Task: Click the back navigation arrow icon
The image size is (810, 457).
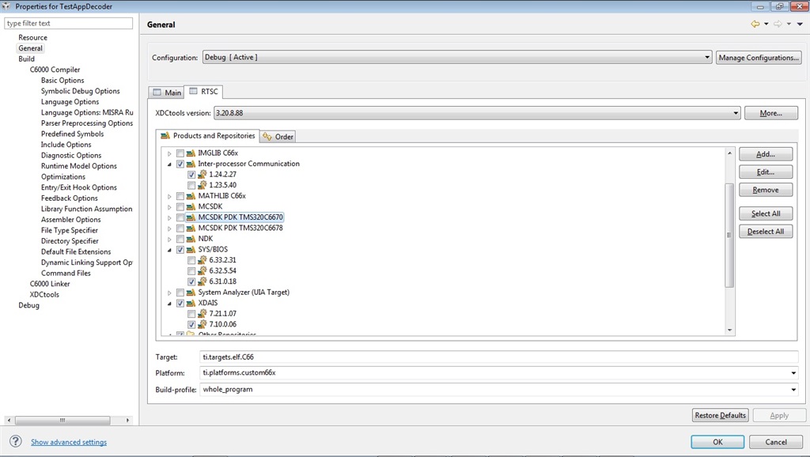Action: pyautogui.click(x=755, y=25)
